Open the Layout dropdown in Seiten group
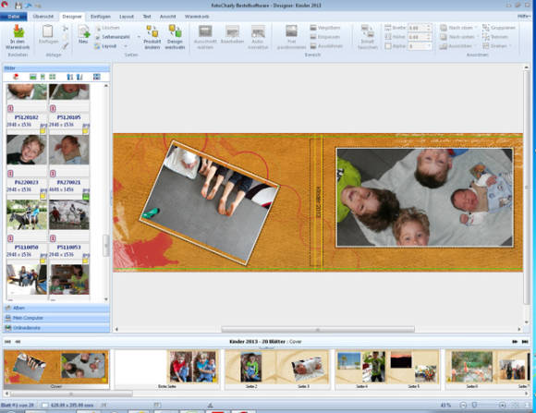Image resolution: width=536 pixels, height=413 pixels. tap(126, 46)
